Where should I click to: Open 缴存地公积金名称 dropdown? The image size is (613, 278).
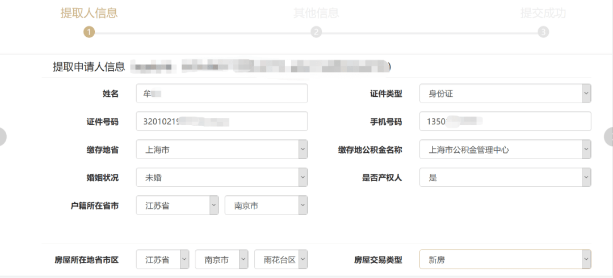(505, 149)
